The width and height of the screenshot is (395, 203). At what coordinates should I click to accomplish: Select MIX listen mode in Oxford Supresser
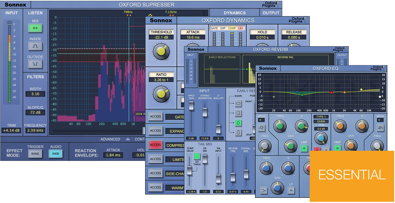pos(35,28)
